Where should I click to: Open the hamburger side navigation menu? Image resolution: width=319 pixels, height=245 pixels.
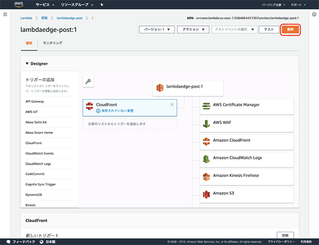click(x=5, y=14)
